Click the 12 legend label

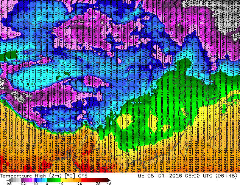click(61, 183)
